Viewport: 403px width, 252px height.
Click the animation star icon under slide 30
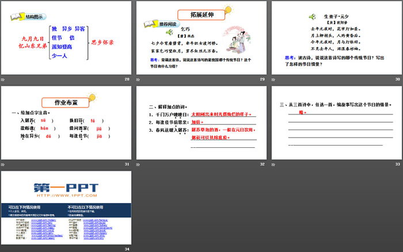[x=273, y=79]
